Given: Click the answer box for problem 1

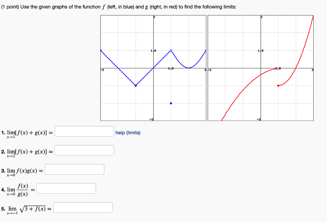Looking at the screenshot, I should pyautogui.click(x=84, y=131).
